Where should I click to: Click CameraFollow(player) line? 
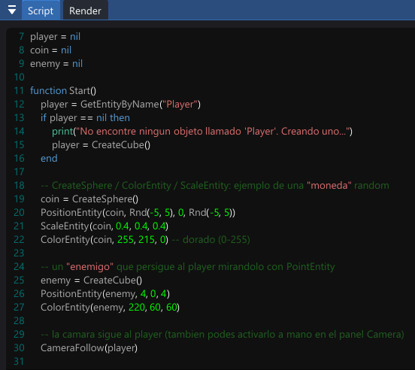pyautogui.click(x=89, y=348)
